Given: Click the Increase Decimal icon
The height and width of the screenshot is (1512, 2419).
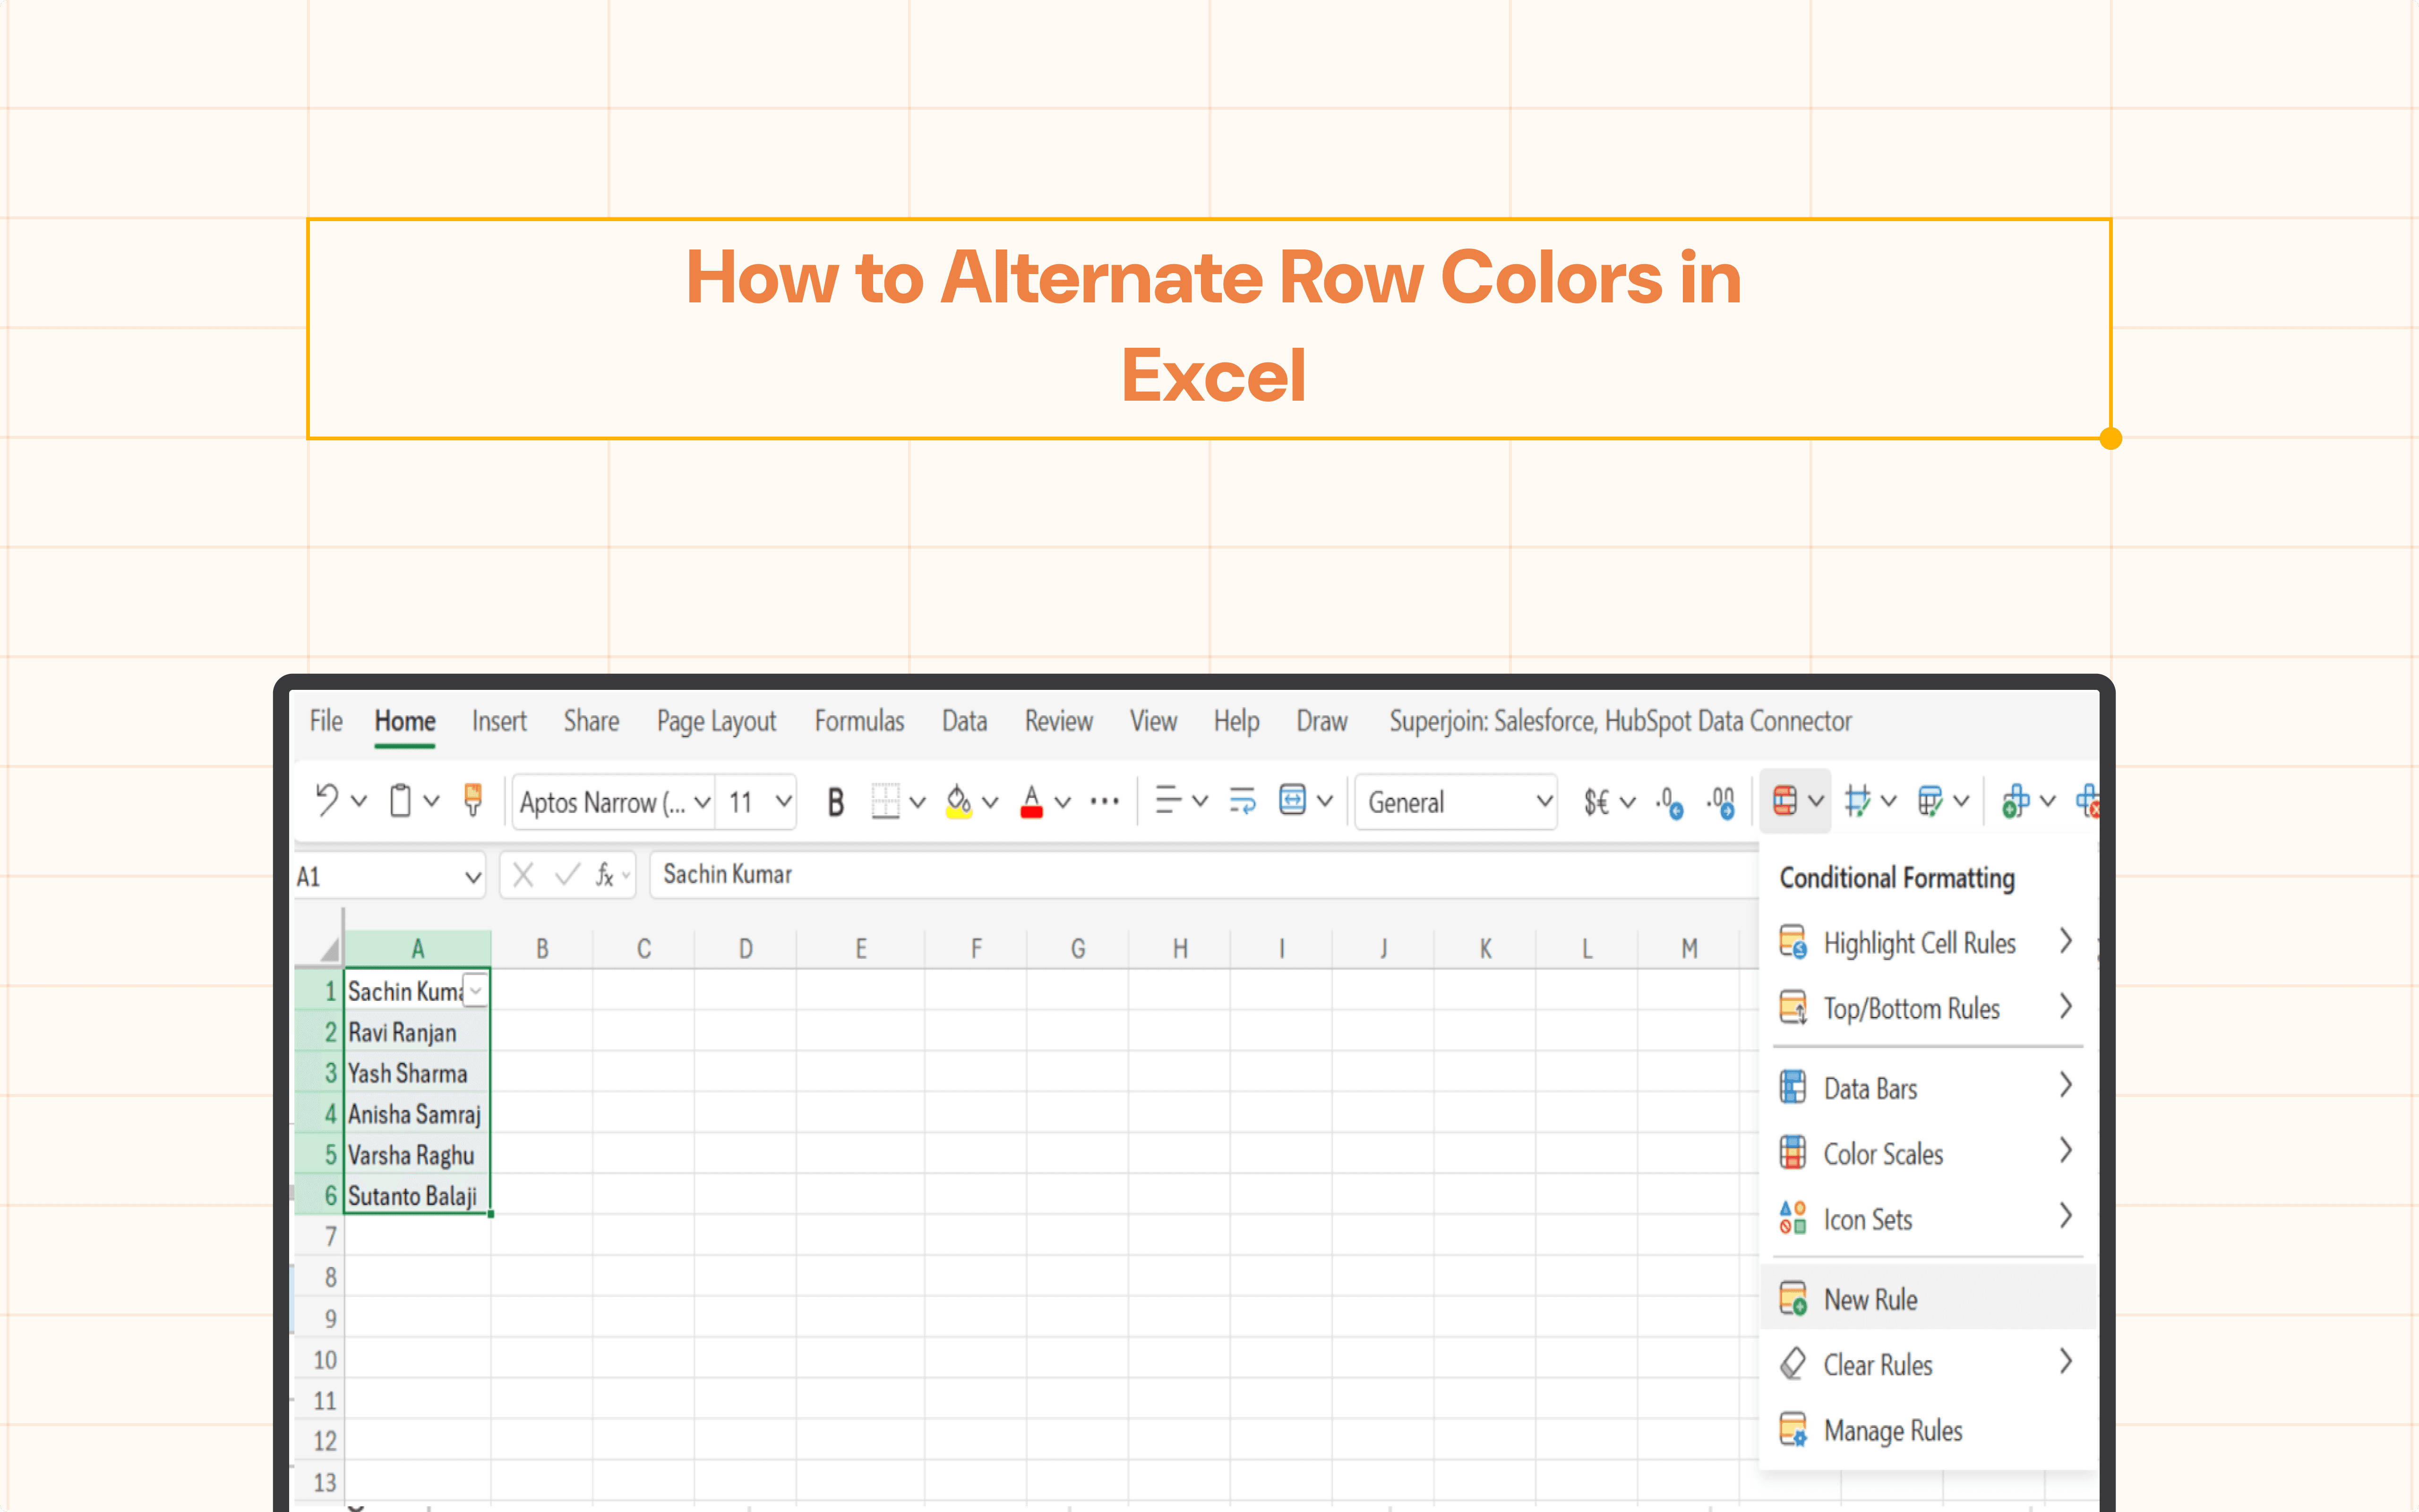Looking at the screenshot, I should pos(1669,802).
